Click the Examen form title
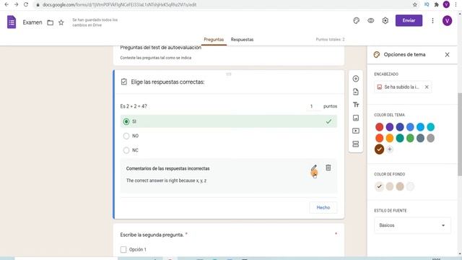The image size is (462, 260). 32,22
